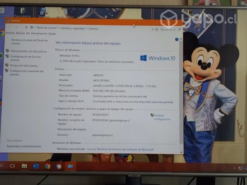
Task: Click the taskbar search magnifier
Action: (x=1, y=165)
